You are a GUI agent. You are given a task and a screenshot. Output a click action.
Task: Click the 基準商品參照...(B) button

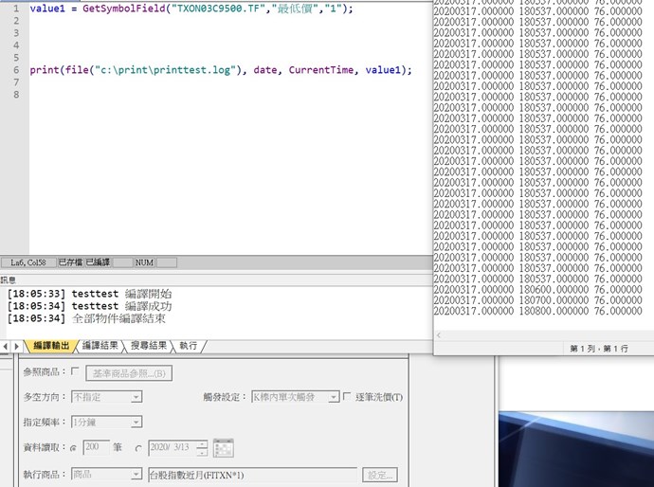(x=128, y=373)
